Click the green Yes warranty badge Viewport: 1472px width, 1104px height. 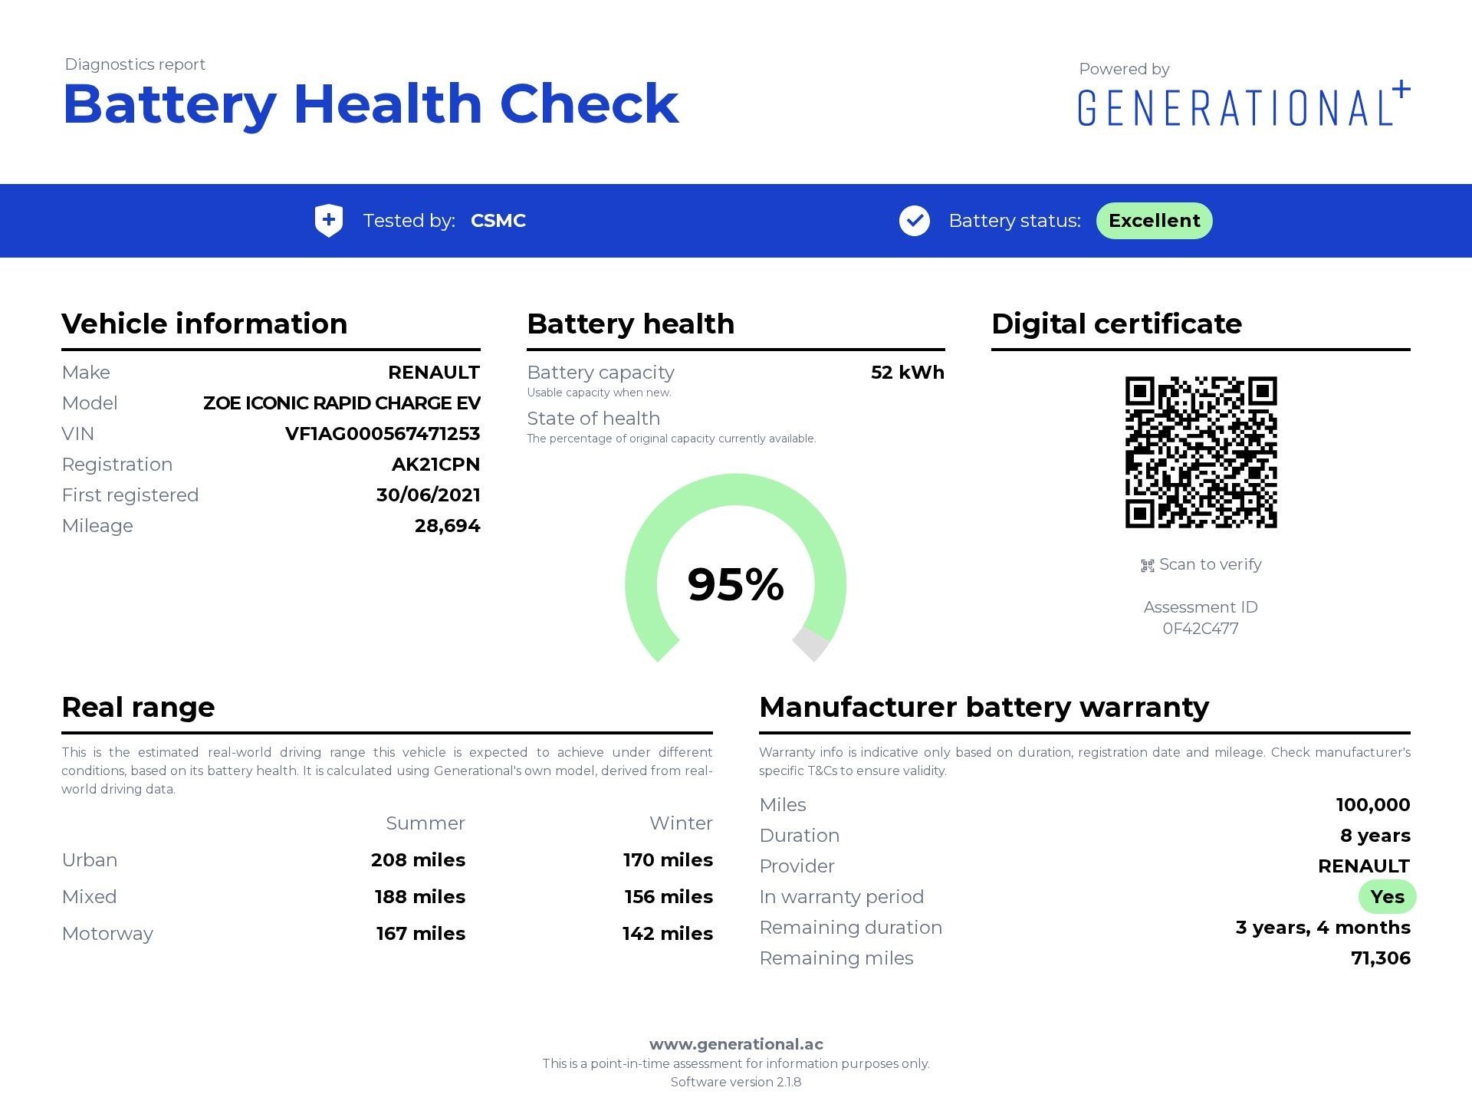[1387, 896]
